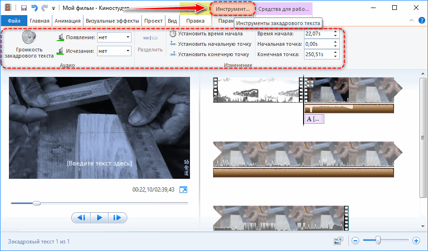Click the thumbnail size icon in status bar

click(x=337, y=241)
